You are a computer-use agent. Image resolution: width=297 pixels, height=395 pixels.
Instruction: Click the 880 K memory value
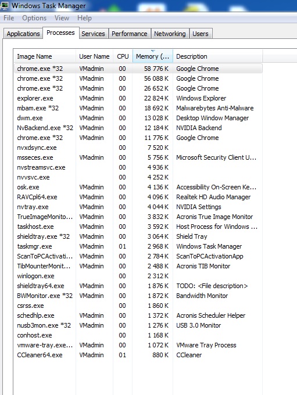tap(160, 355)
